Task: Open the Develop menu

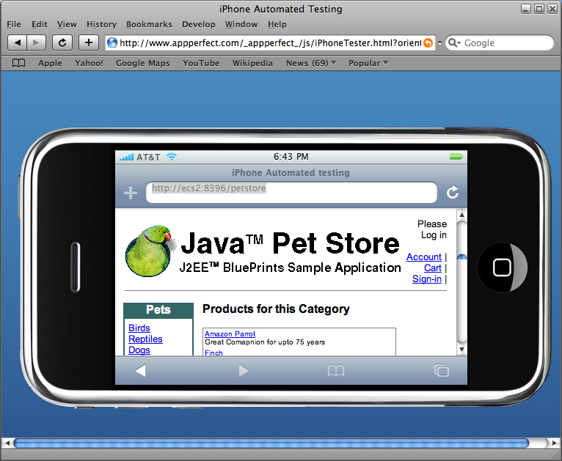Action: coord(199,24)
